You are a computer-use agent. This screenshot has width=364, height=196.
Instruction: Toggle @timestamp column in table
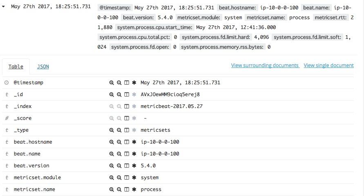click(127, 83)
